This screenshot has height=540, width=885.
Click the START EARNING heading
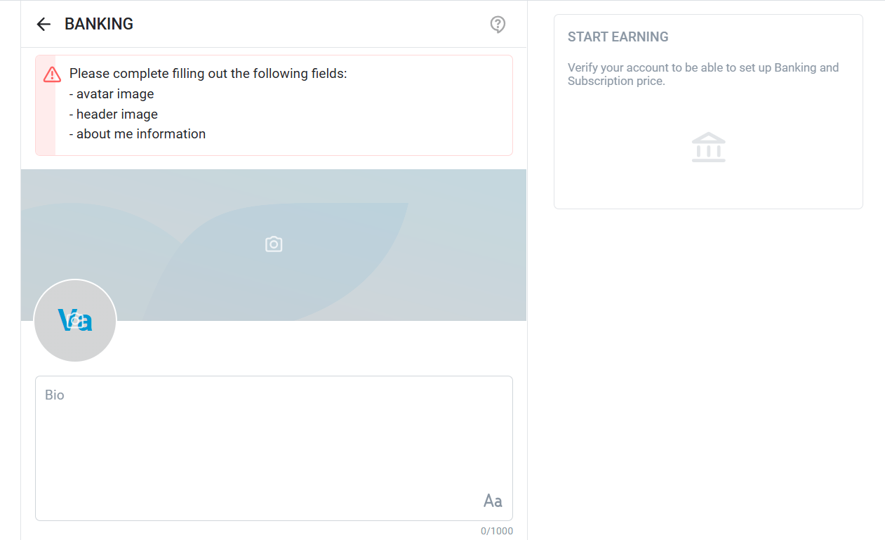coord(618,37)
